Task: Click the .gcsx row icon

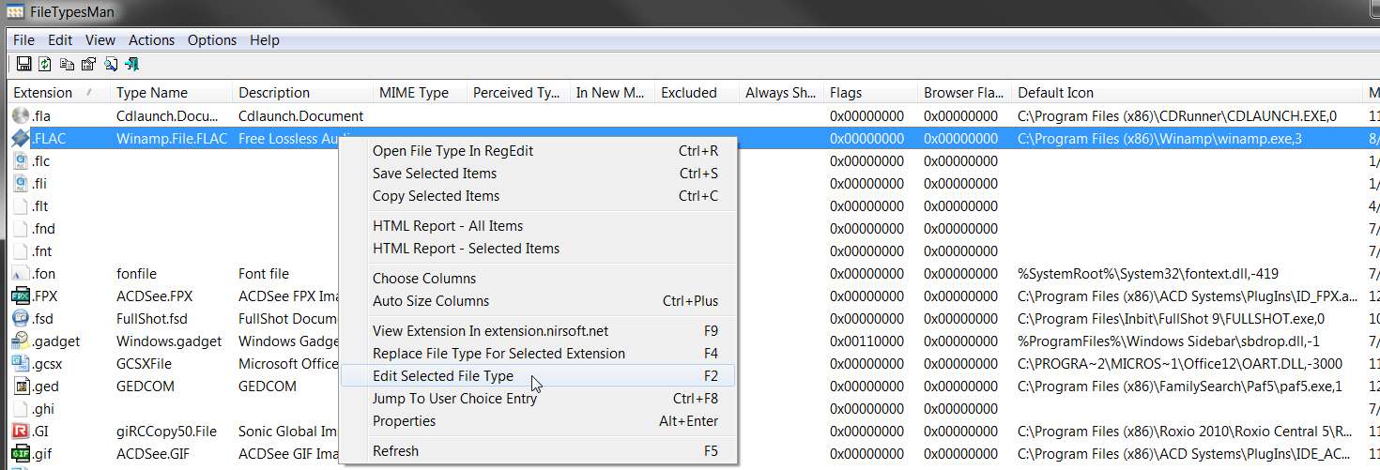Action: (21, 364)
